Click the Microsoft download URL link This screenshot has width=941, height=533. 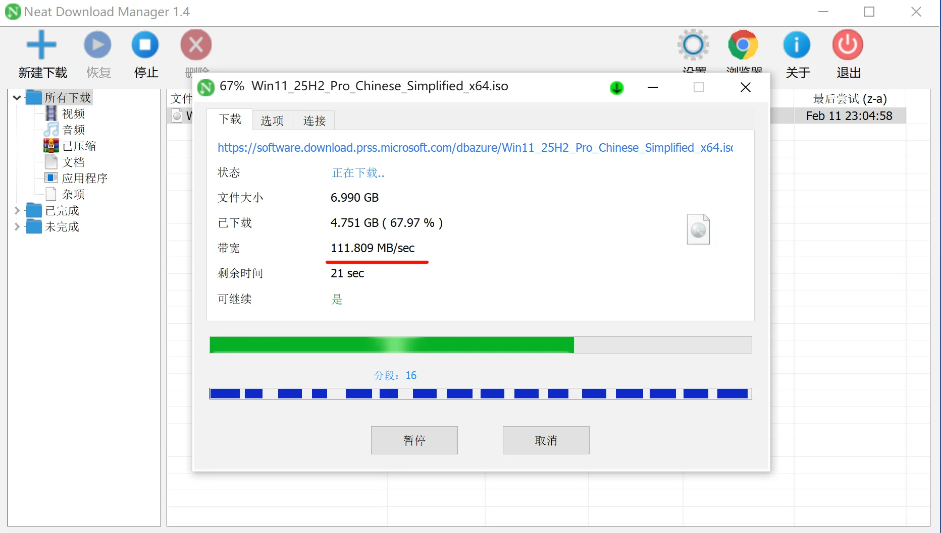[x=475, y=148]
